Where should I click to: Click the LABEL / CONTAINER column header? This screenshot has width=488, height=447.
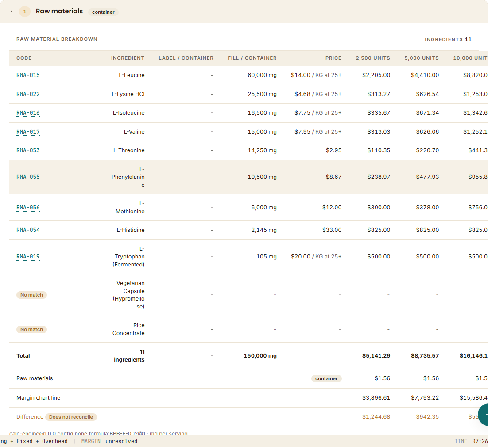click(186, 58)
